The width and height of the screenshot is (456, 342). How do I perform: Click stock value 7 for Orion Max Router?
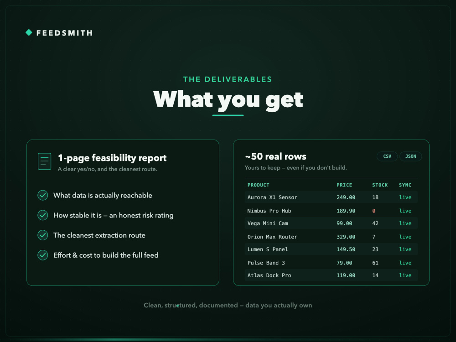pyautogui.click(x=374, y=237)
